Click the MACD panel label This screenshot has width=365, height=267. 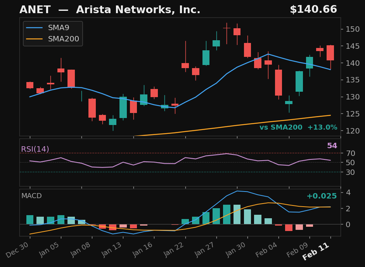31,196
